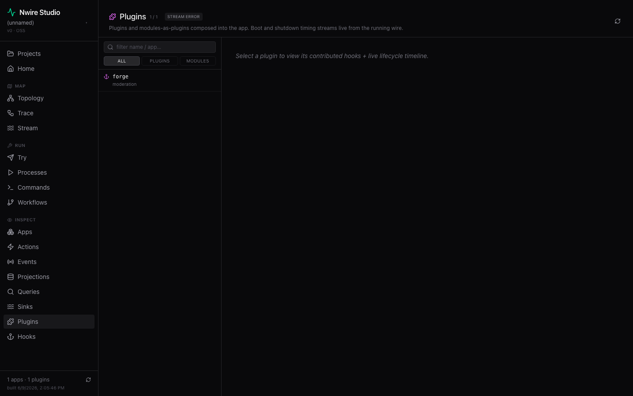Screen dimensions: 633x396
Task: Go to the Stream page
Action: 49,128
